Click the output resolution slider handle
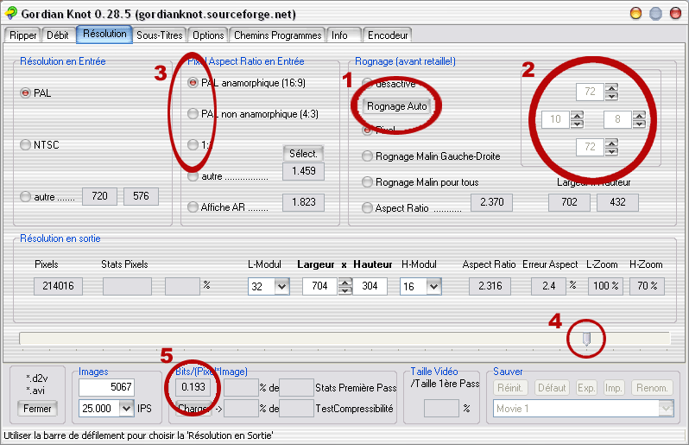This screenshot has width=689, height=445. point(586,338)
